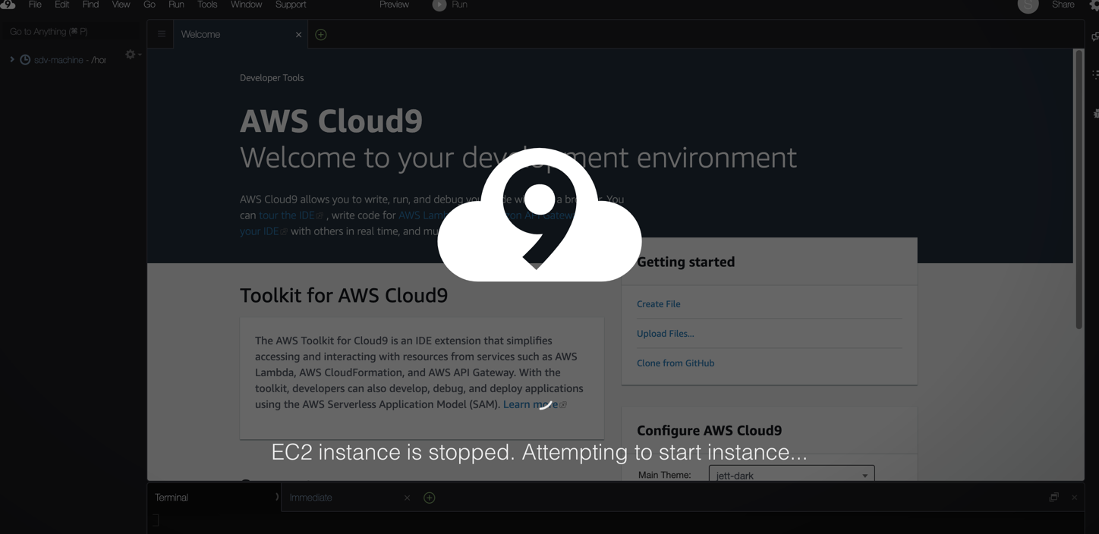This screenshot has width=1099, height=534.
Task: Close the Welcome tab
Action: click(x=298, y=35)
